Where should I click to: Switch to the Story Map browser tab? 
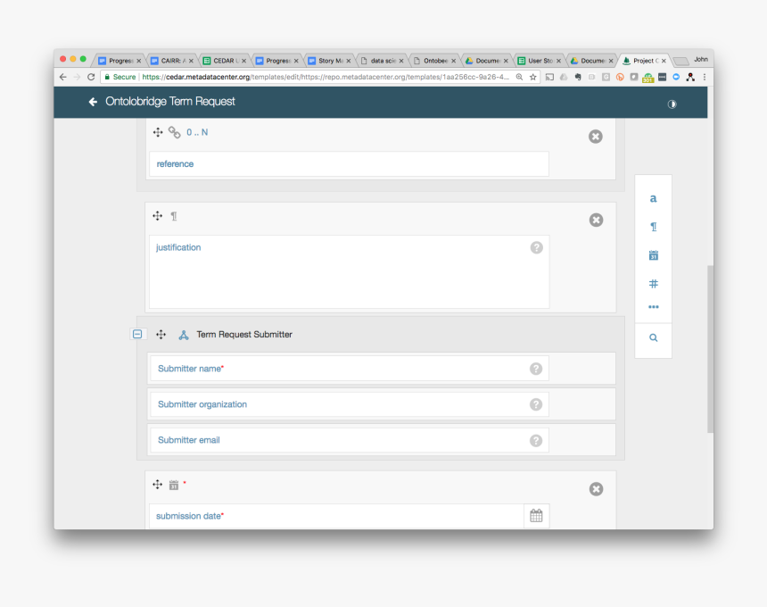coord(326,61)
